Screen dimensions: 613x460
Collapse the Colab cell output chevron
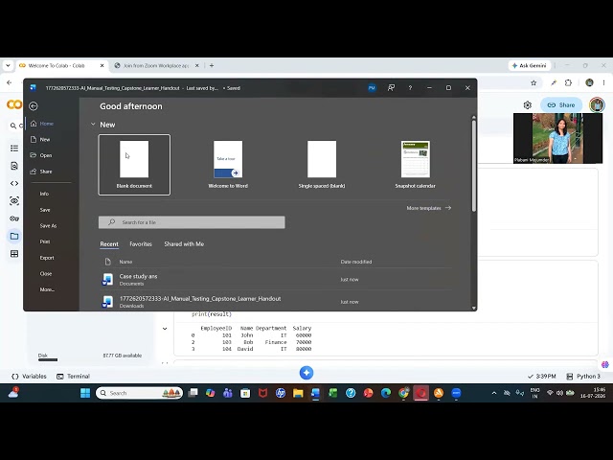(x=165, y=329)
